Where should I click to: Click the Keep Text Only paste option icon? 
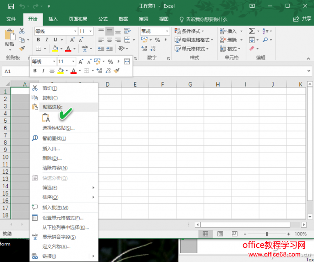tap(46, 118)
